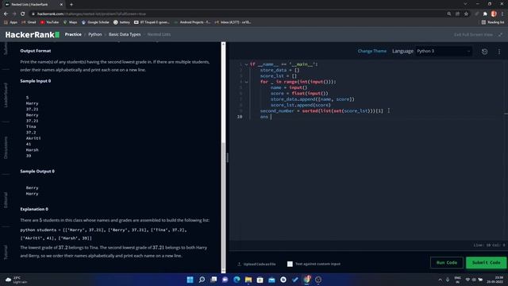Go back using the browser back arrow
This screenshot has width=508, height=286.
(6, 14)
